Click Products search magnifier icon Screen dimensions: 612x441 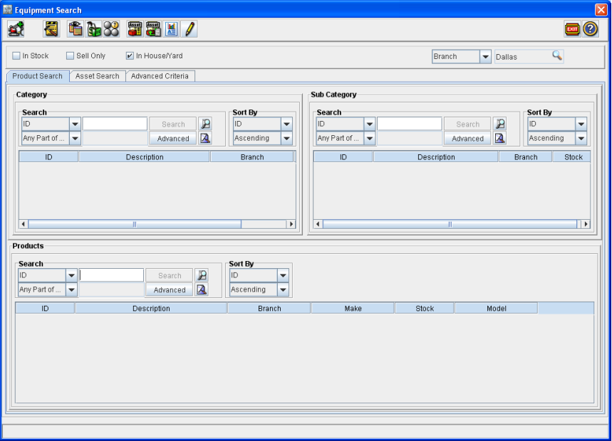[202, 275]
